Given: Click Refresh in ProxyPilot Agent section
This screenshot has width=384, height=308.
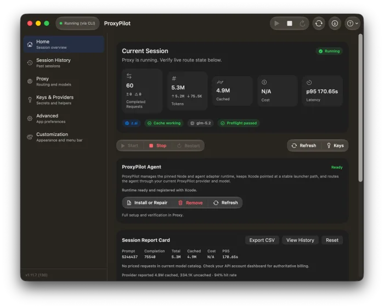Looking at the screenshot, I should 225,203.
